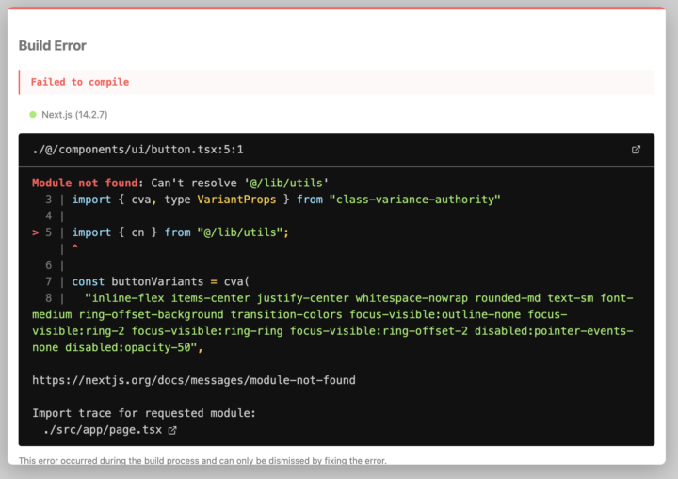Click the inline-flex class string on line 8

point(332,323)
